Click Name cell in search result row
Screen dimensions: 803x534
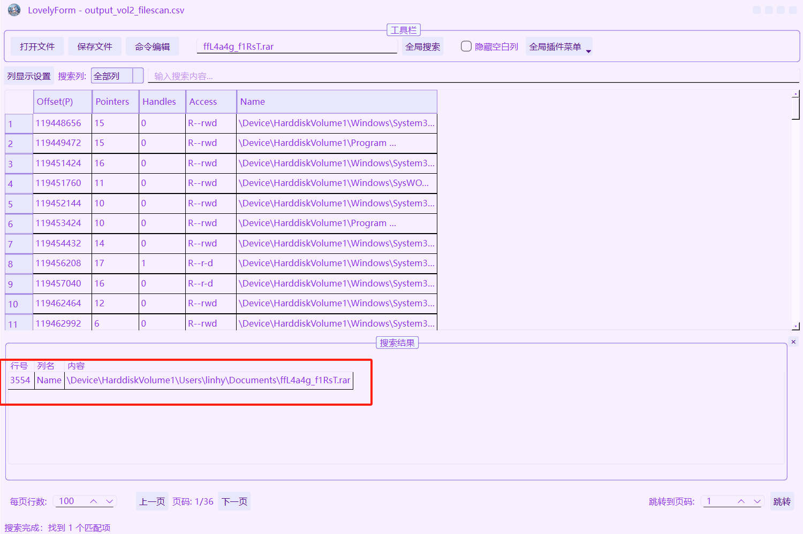[x=49, y=380]
